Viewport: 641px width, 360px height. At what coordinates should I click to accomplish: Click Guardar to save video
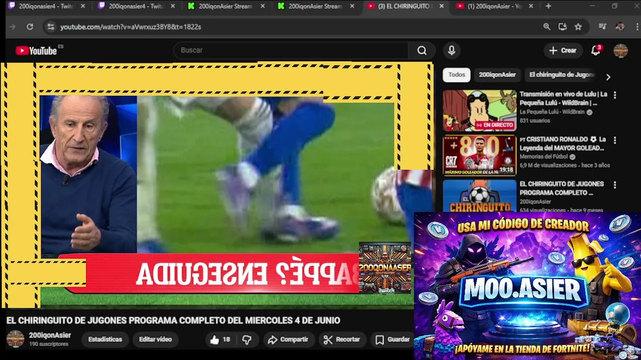pos(393,339)
